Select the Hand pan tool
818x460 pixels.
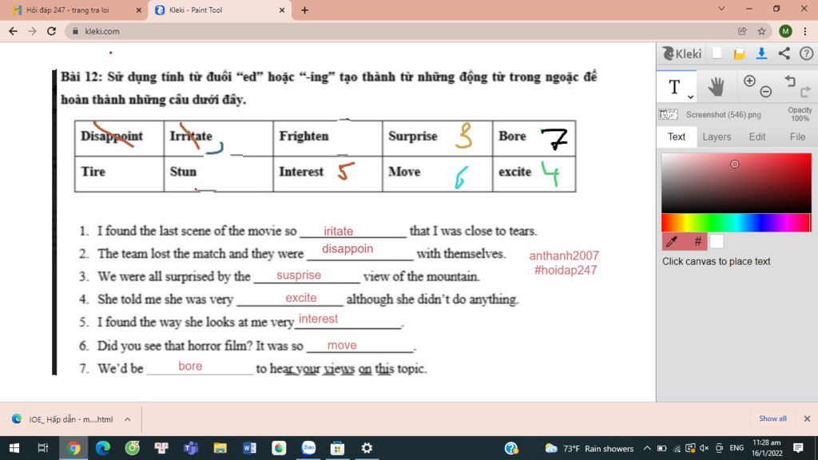(x=716, y=86)
